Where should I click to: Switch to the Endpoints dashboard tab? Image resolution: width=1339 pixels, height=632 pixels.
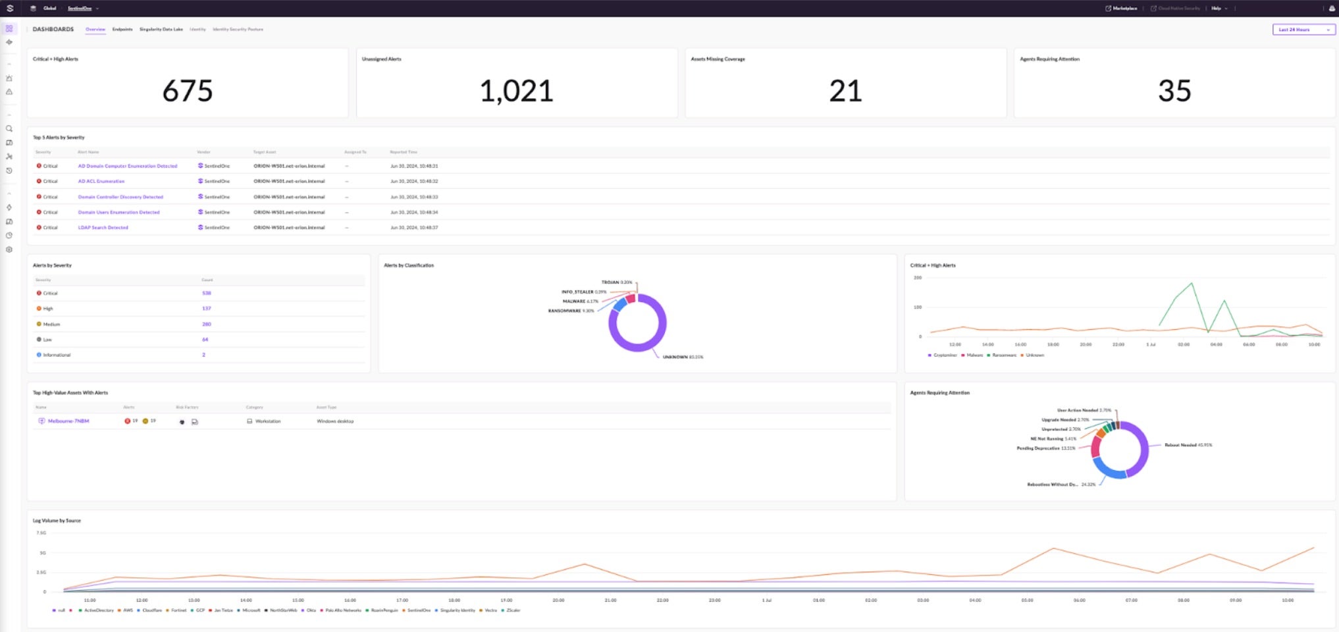coord(122,30)
